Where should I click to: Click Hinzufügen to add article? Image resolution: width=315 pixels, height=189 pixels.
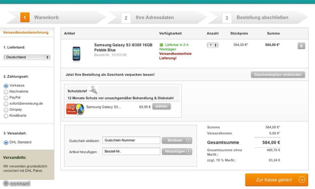pyautogui.click(x=177, y=151)
